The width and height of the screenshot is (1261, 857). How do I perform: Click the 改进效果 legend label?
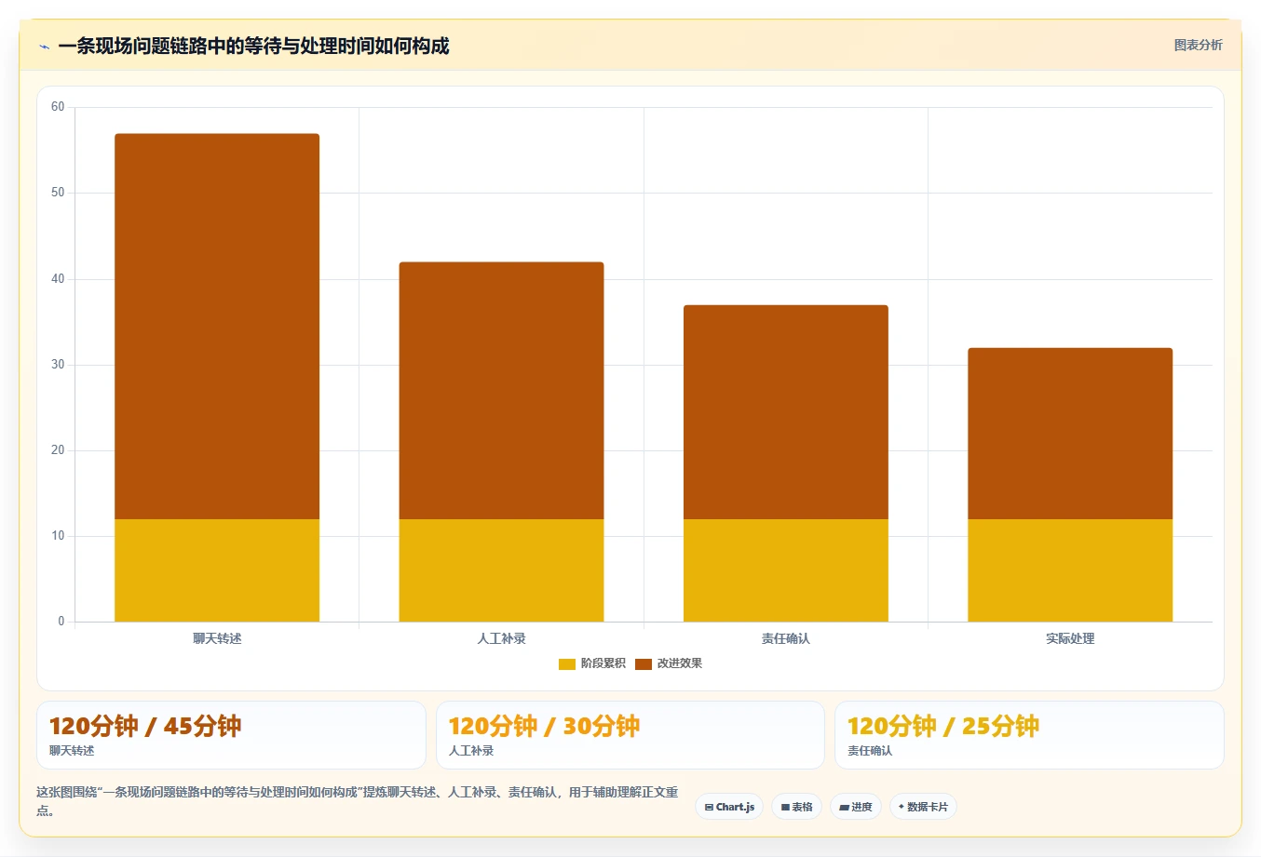(x=679, y=663)
